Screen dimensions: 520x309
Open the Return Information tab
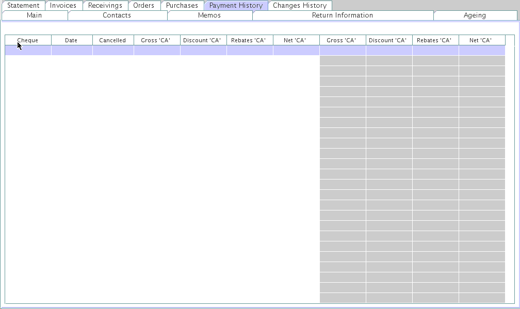click(x=343, y=15)
